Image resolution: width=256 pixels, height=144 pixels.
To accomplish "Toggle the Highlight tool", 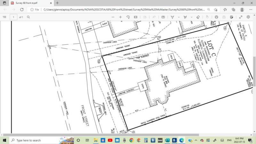I will click(185, 17).
